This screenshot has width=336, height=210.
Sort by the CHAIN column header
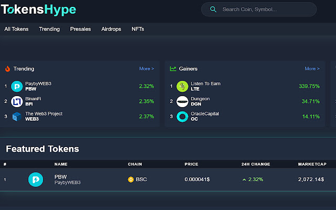click(x=135, y=164)
